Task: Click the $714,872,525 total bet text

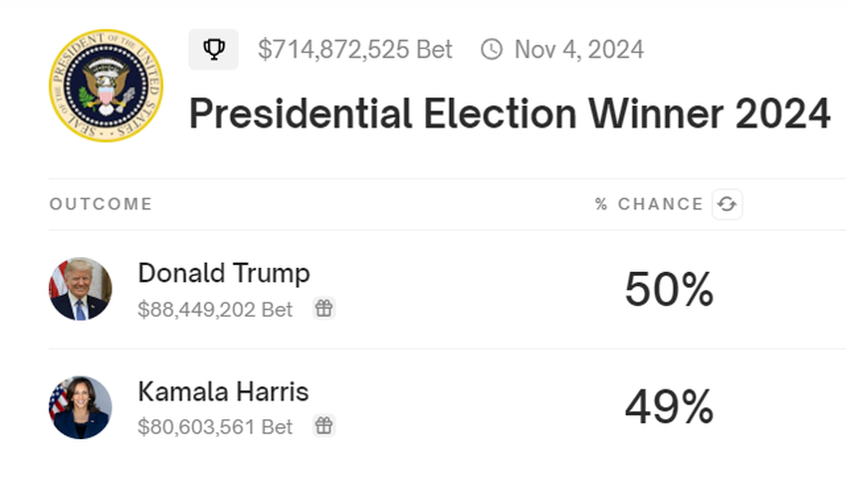Action: point(355,49)
